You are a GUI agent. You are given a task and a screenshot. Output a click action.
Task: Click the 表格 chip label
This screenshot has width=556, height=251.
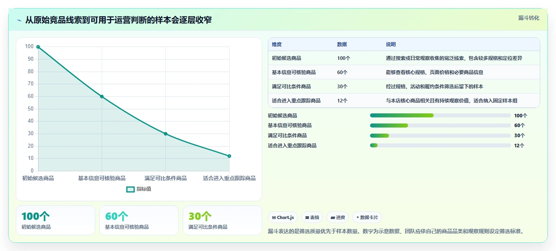point(315,217)
